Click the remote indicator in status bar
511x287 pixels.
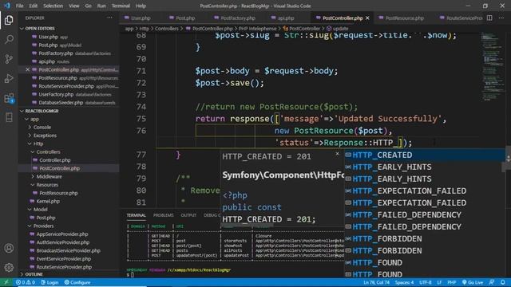coord(6,282)
